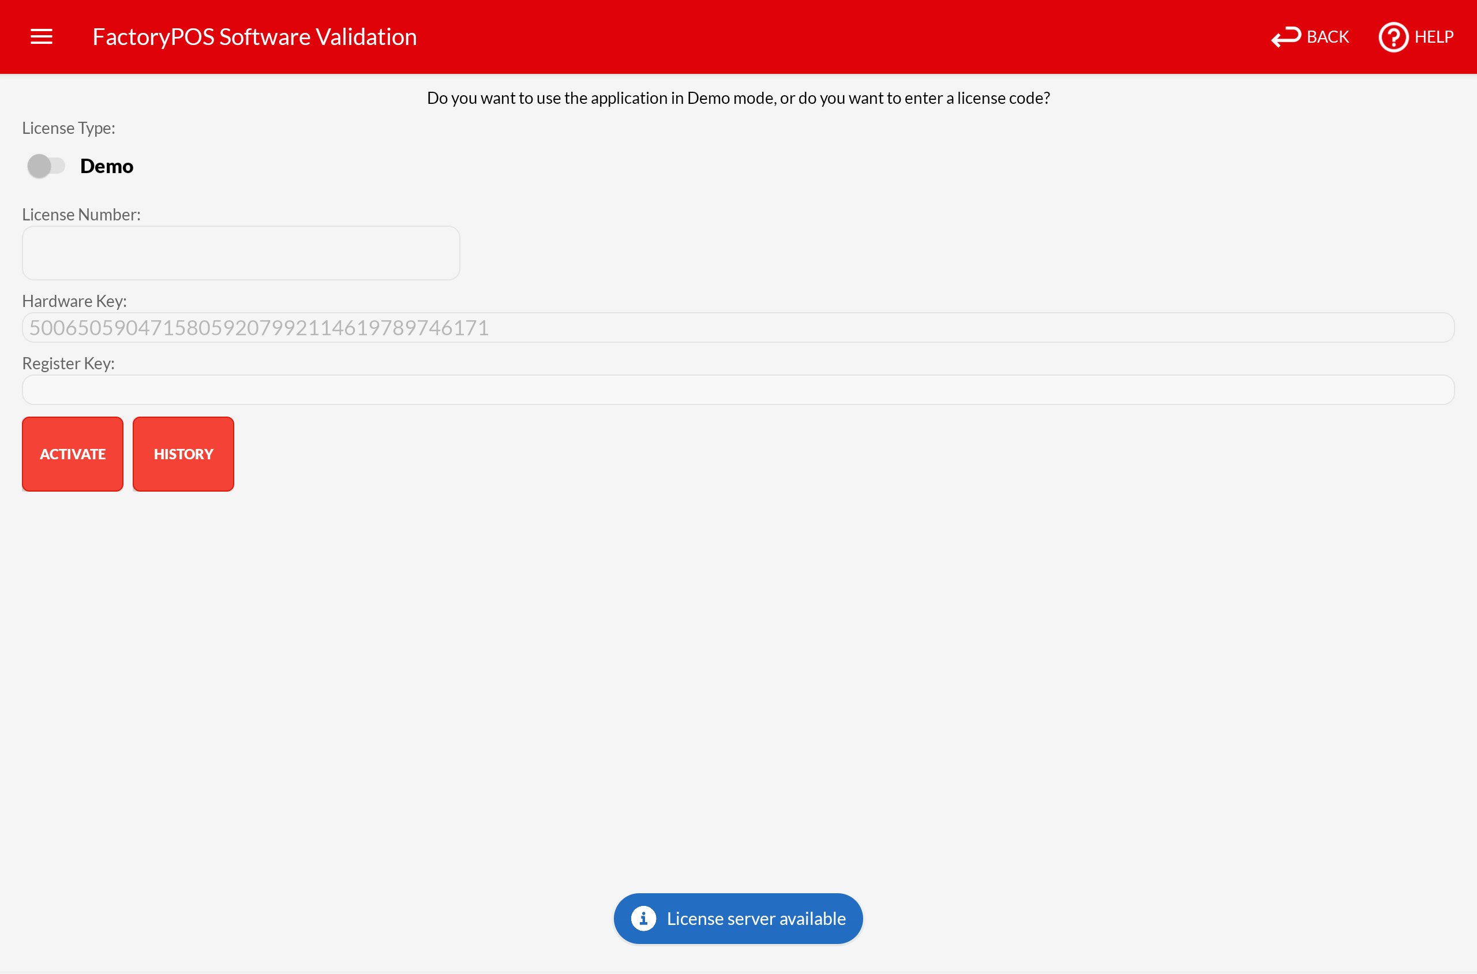Click the License Type label
This screenshot has width=1477, height=974.
tap(68, 128)
